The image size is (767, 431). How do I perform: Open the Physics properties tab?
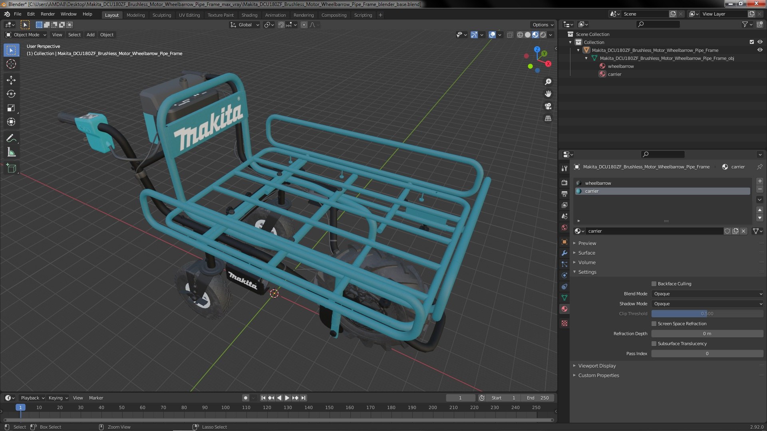click(x=564, y=275)
